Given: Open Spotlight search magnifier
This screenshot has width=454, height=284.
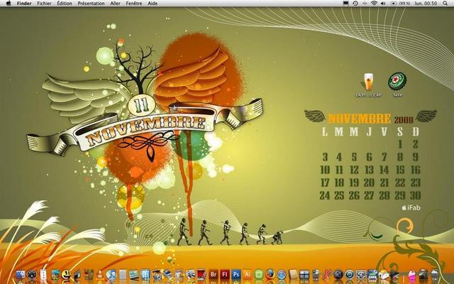Looking at the screenshot, I should 445,4.
